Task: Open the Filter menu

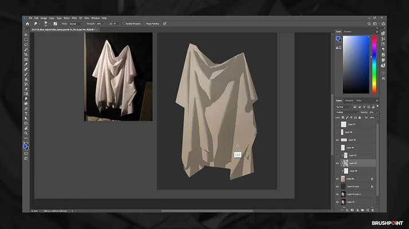Action: point(75,18)
